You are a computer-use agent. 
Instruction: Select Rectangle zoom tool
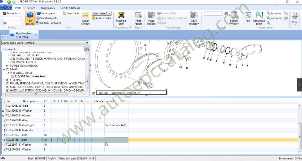click(259, 18)
